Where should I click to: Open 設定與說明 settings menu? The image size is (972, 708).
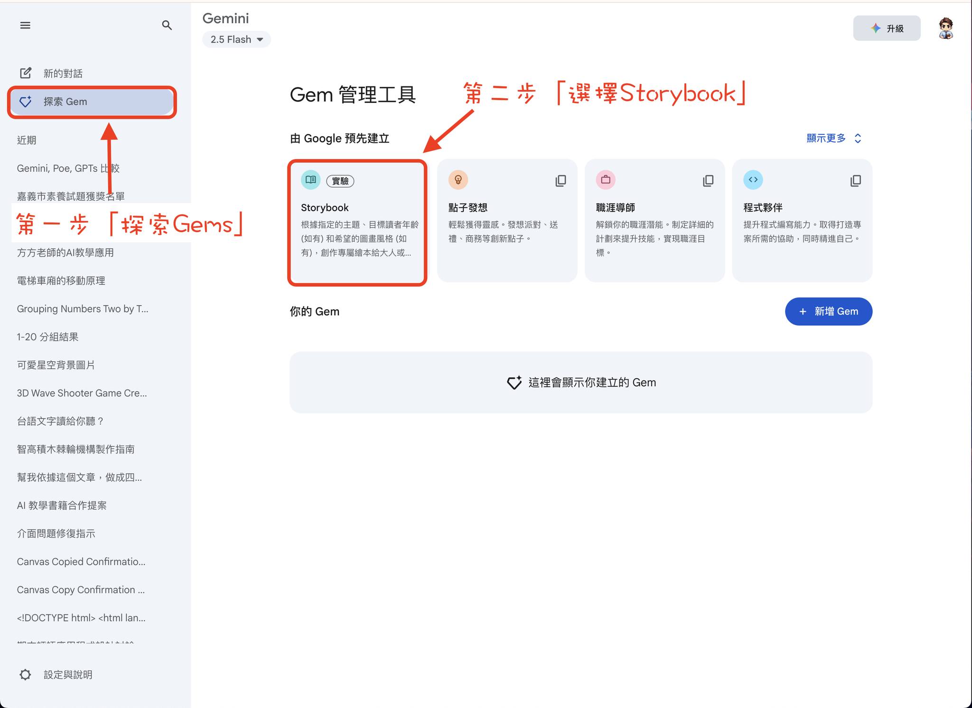67,674
